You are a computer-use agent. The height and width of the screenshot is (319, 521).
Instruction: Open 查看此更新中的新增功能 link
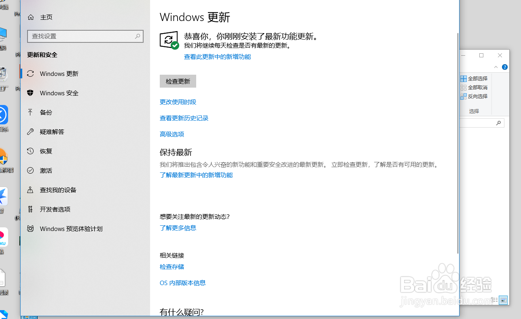tap(217, 57)
